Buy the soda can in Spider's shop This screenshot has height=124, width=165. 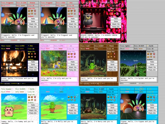[154, 54]
